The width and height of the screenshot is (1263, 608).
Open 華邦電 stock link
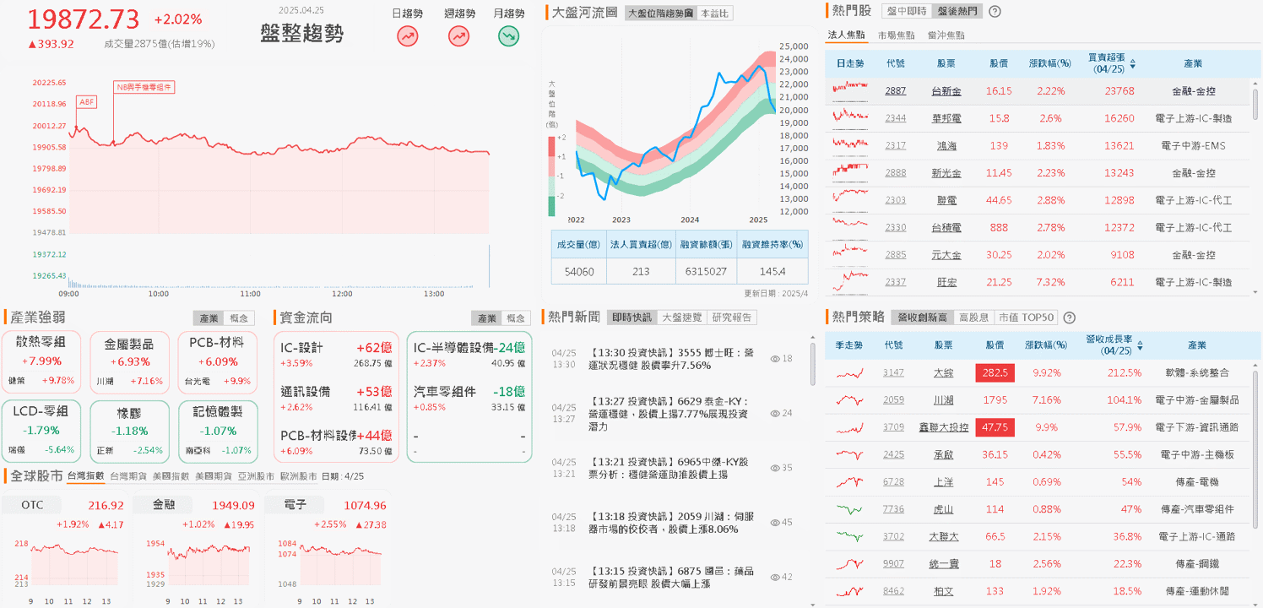point(946,118)
